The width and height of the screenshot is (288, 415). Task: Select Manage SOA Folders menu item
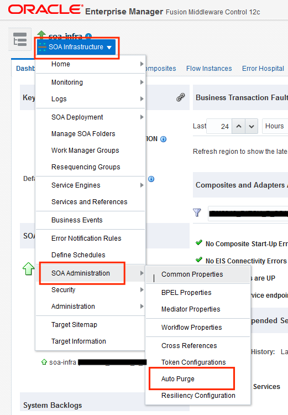coord(90,134)
